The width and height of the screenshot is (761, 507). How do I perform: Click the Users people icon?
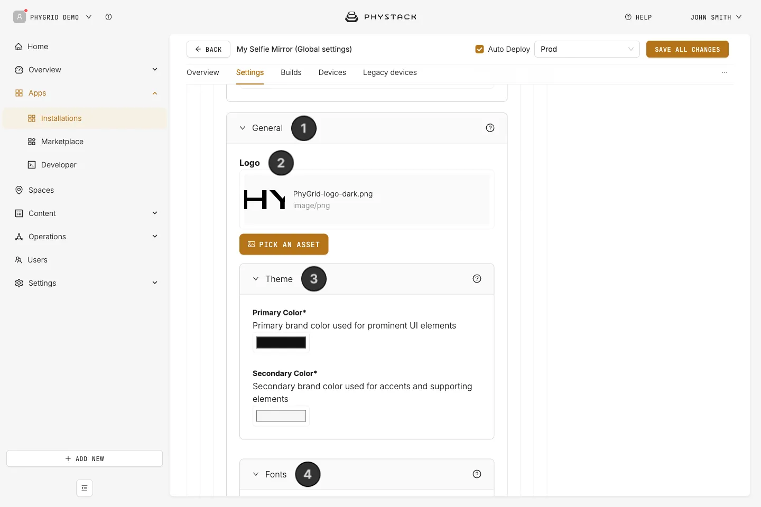pos(18,260)
